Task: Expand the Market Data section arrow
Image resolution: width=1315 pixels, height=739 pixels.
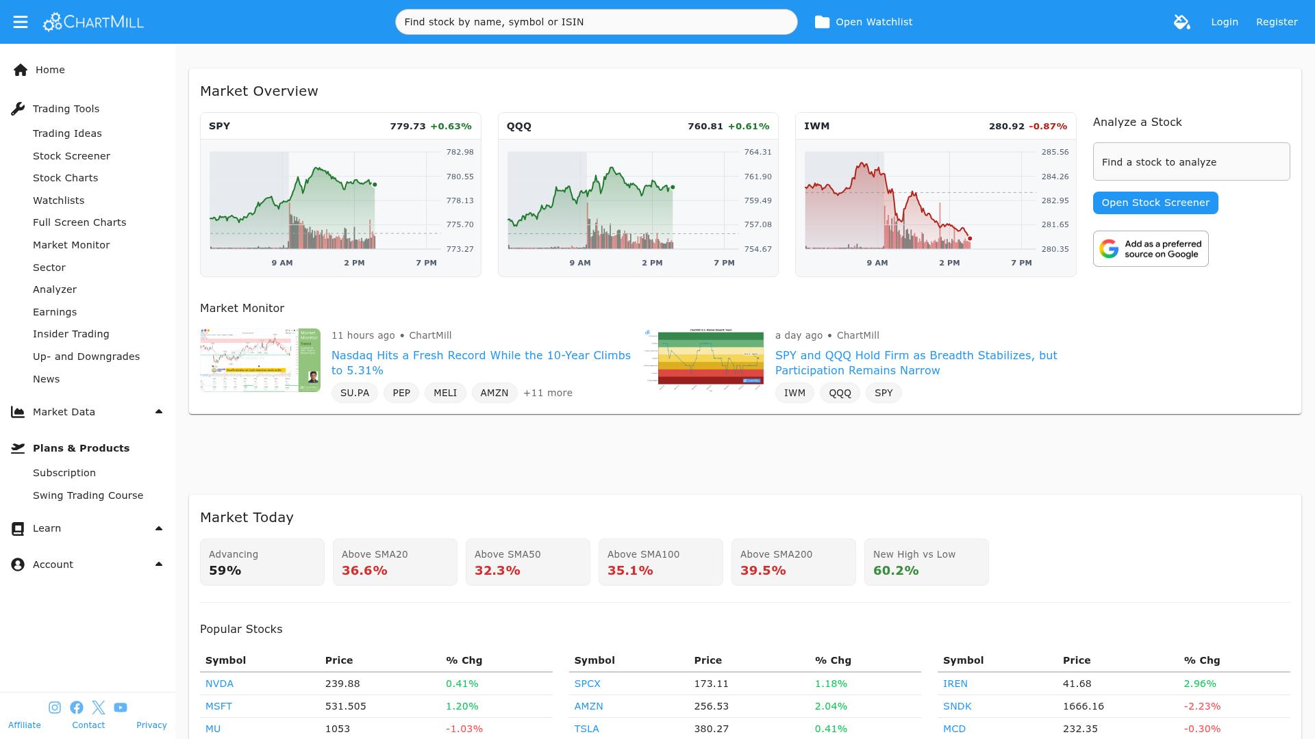Action: (x=159, y=411)
